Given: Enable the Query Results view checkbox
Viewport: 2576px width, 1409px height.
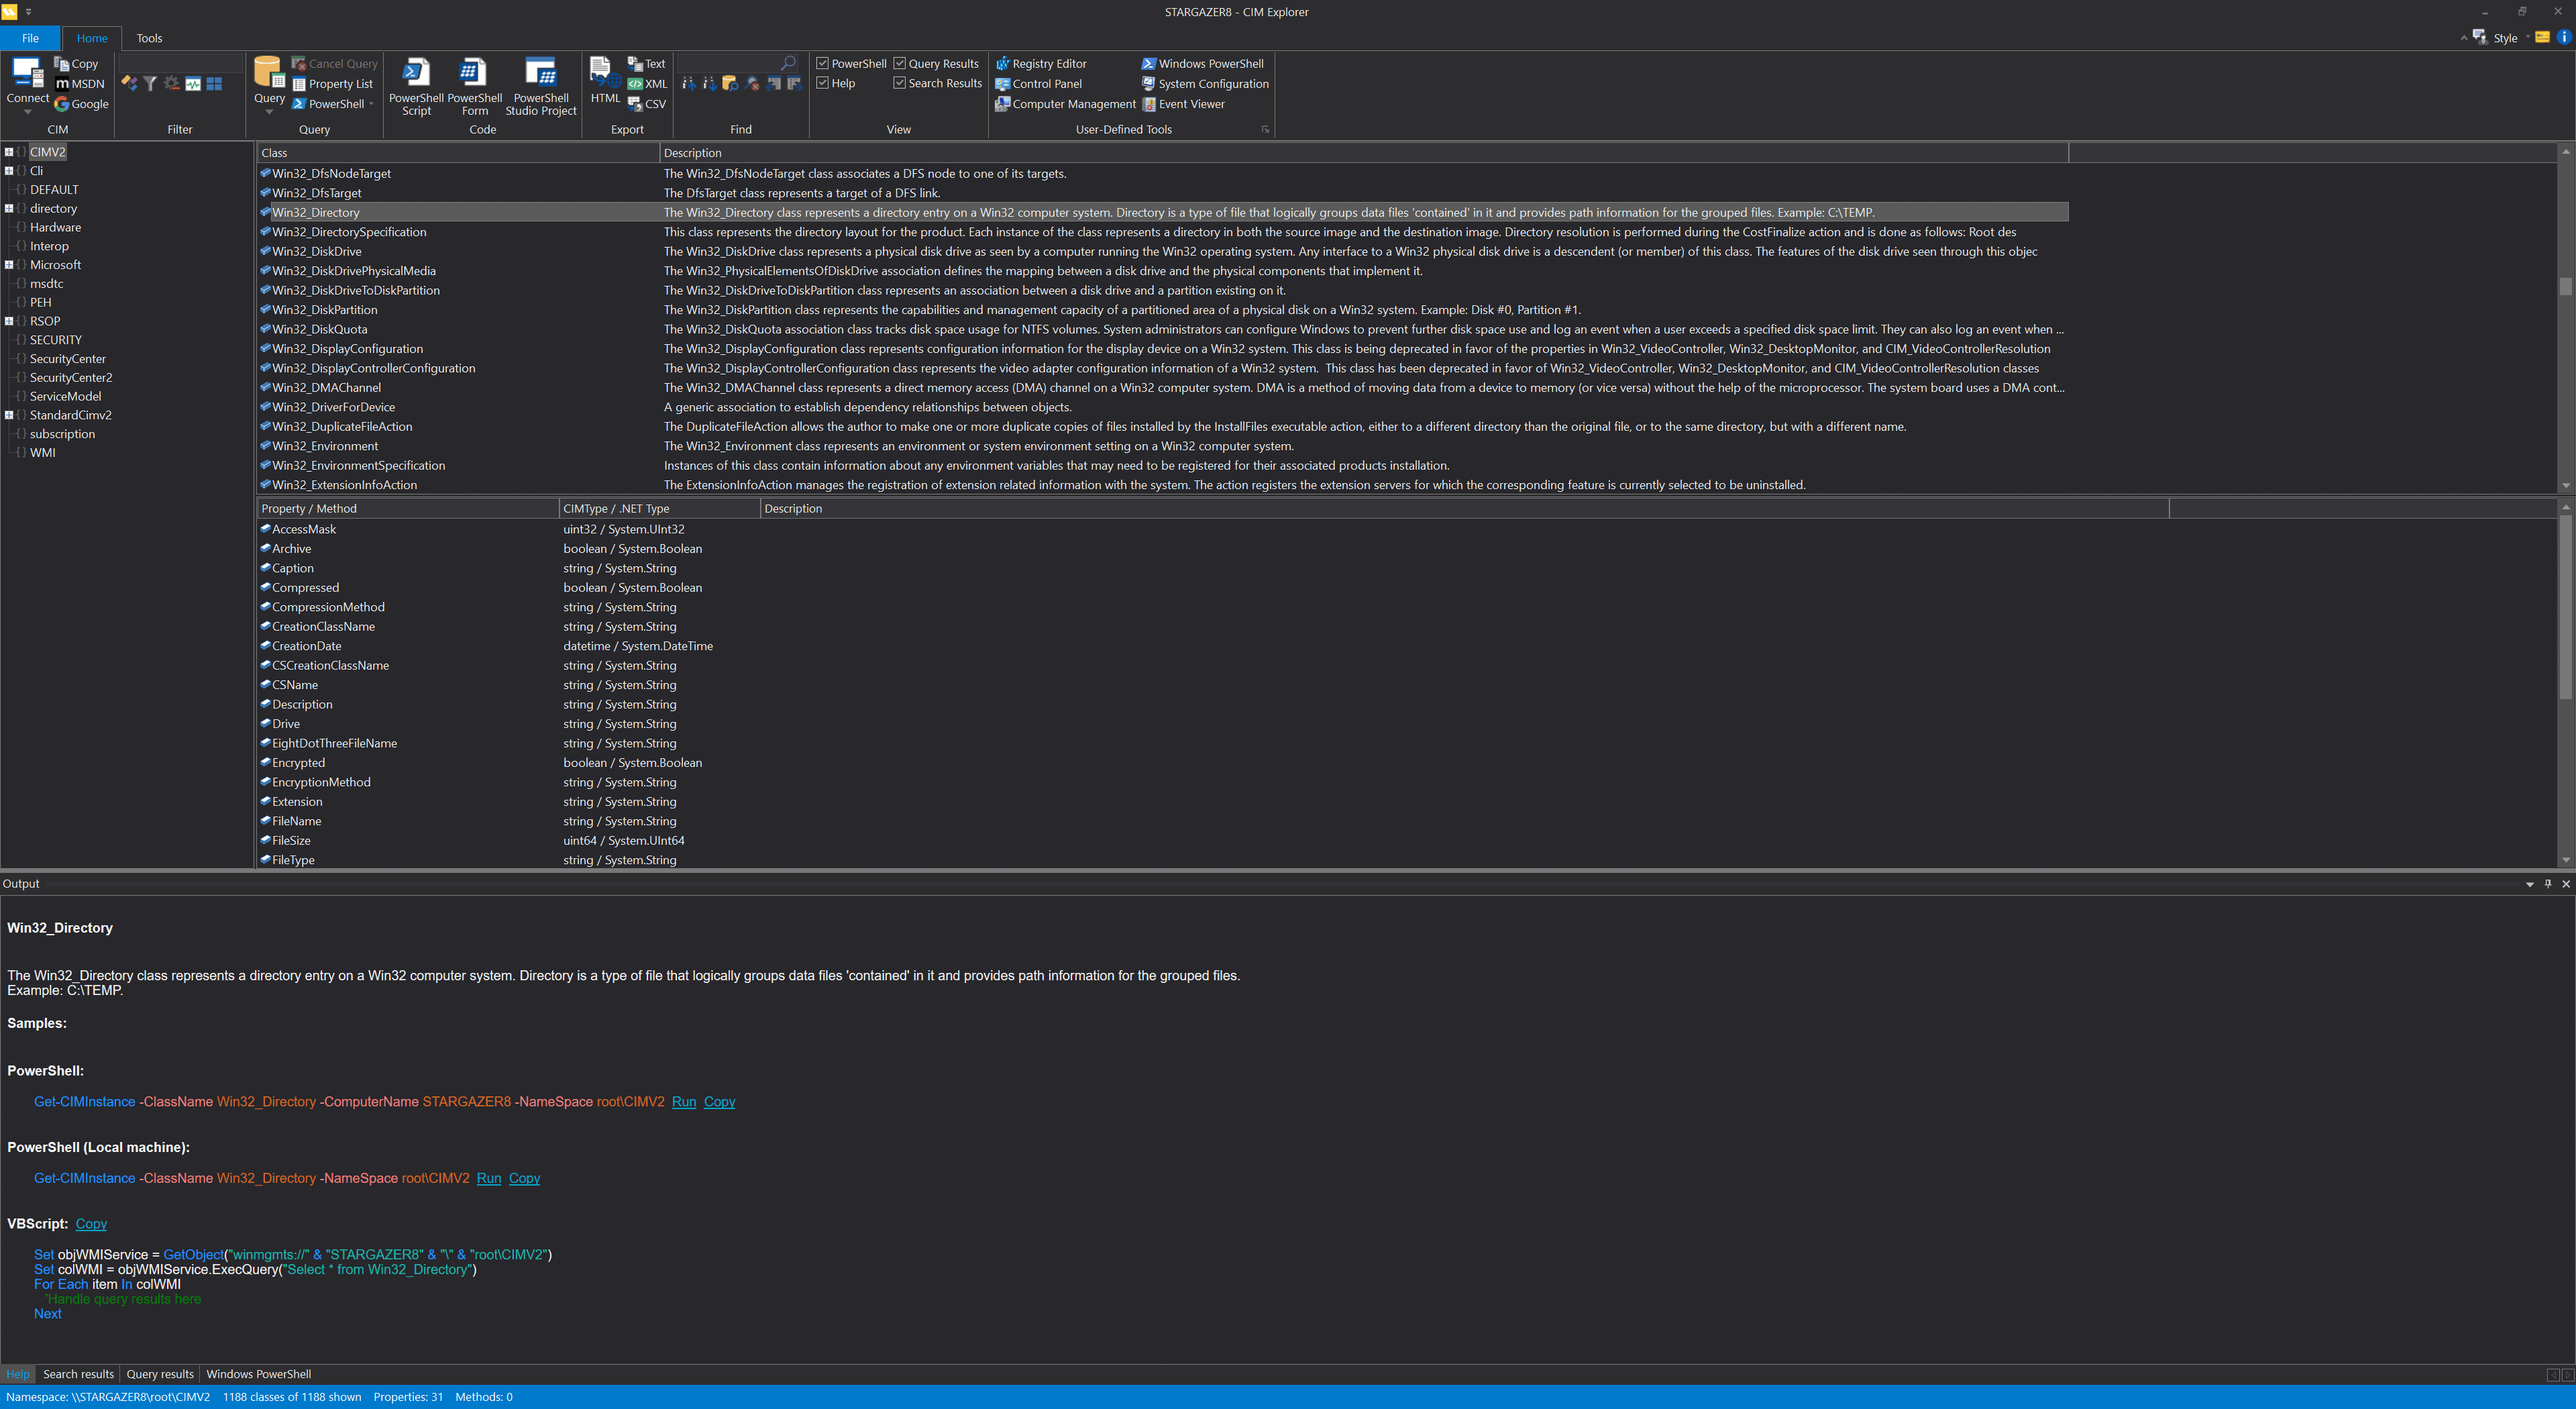Looking at the screenshot, I should tap(900, 62).
